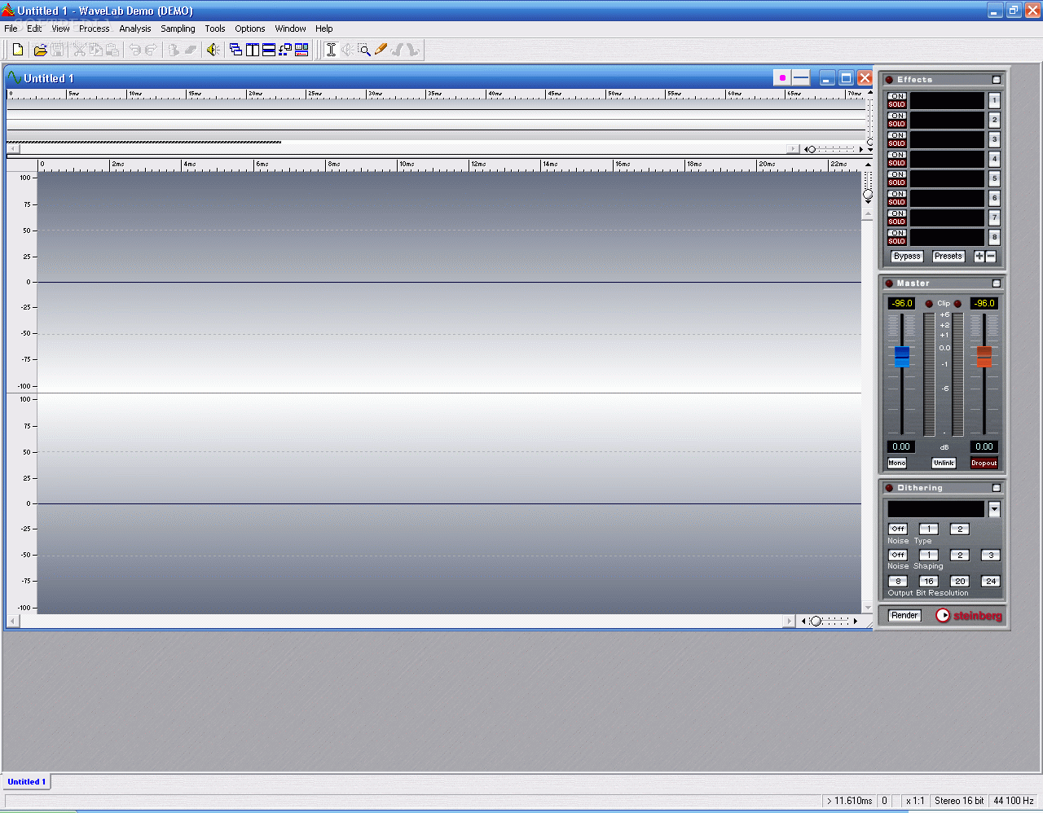1043x813 pixels.
Task: Click the left gain value field 0.00
Action: [901, 446]
